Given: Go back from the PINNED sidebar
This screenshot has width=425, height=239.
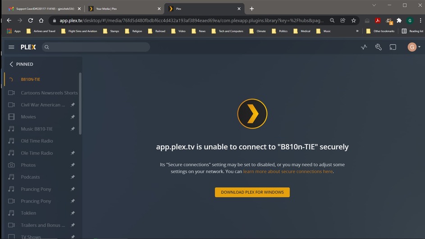Looking at the screenshot, I should click(x=11, y=64).
